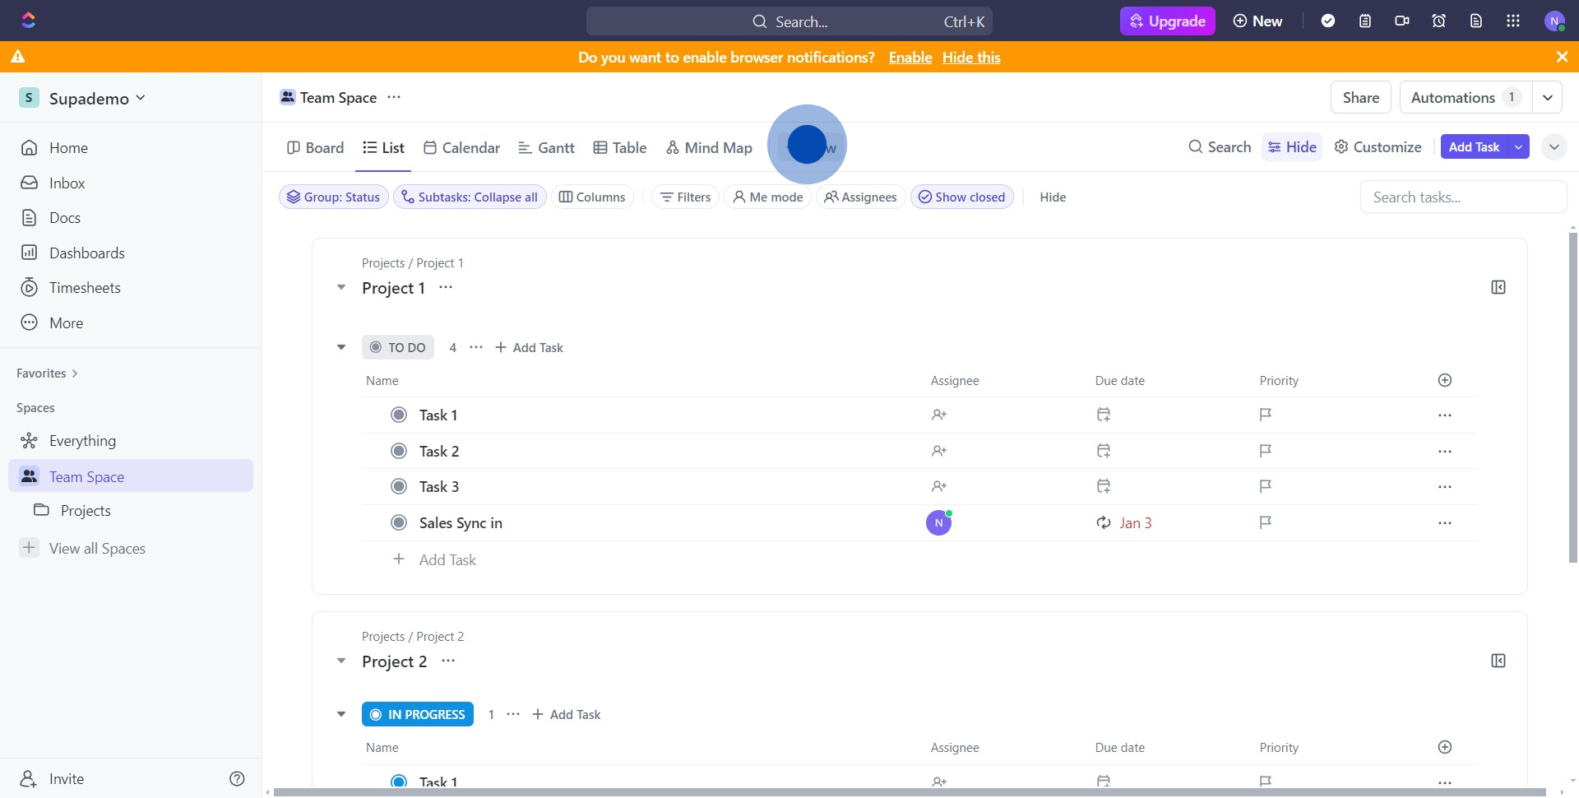Toggle the Show closed filter
This screenshot has width=1579, height=798.
point(961,197)
